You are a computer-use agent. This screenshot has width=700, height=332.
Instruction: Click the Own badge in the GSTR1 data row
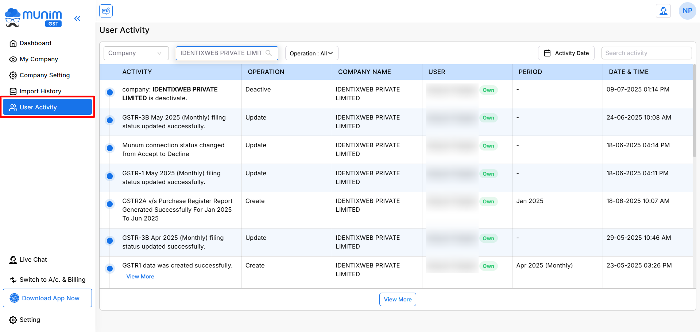coord(488,266)
